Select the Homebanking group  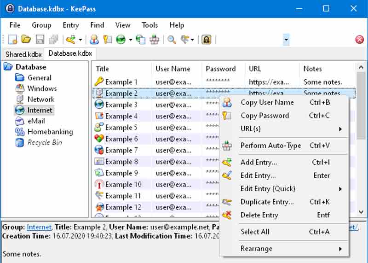click(x=50, y=132)
